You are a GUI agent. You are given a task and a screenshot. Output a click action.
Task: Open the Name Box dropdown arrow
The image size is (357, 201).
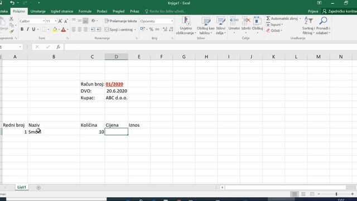click(x=20, y=47)
